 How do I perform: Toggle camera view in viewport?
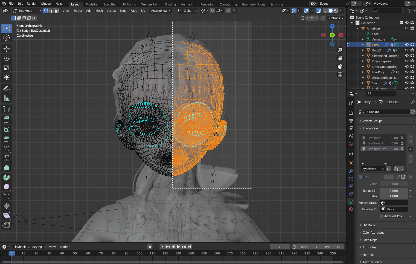[340, 66]
